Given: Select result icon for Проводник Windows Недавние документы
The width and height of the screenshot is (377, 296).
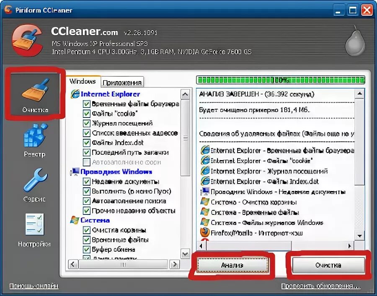Looking at the screenshot, I should [x=205, y=191].
